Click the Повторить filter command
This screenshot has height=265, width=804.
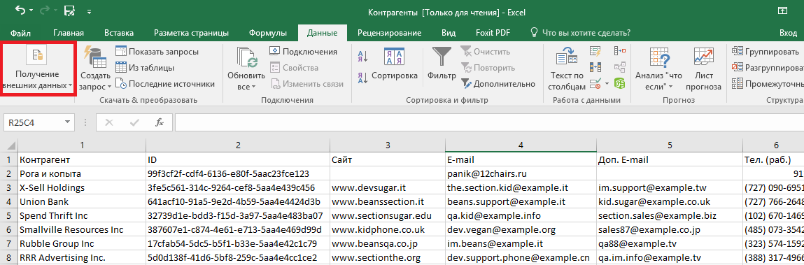click(x=488, y=67)
